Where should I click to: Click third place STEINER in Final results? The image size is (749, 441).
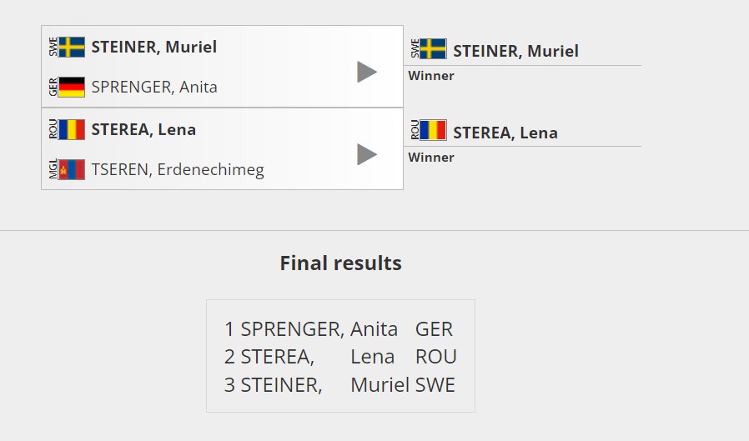(281, 384)
